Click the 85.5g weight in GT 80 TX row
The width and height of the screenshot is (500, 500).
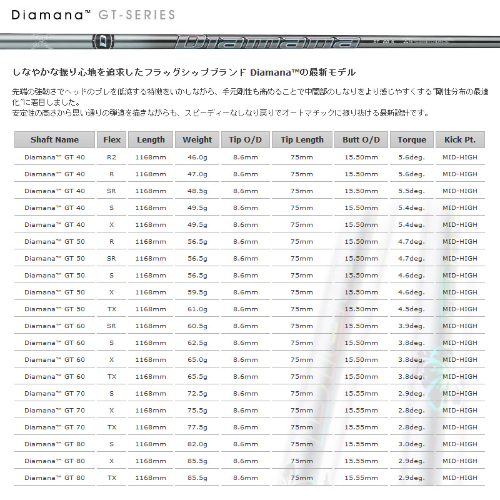pyautogui.click(x=197, y=478)
